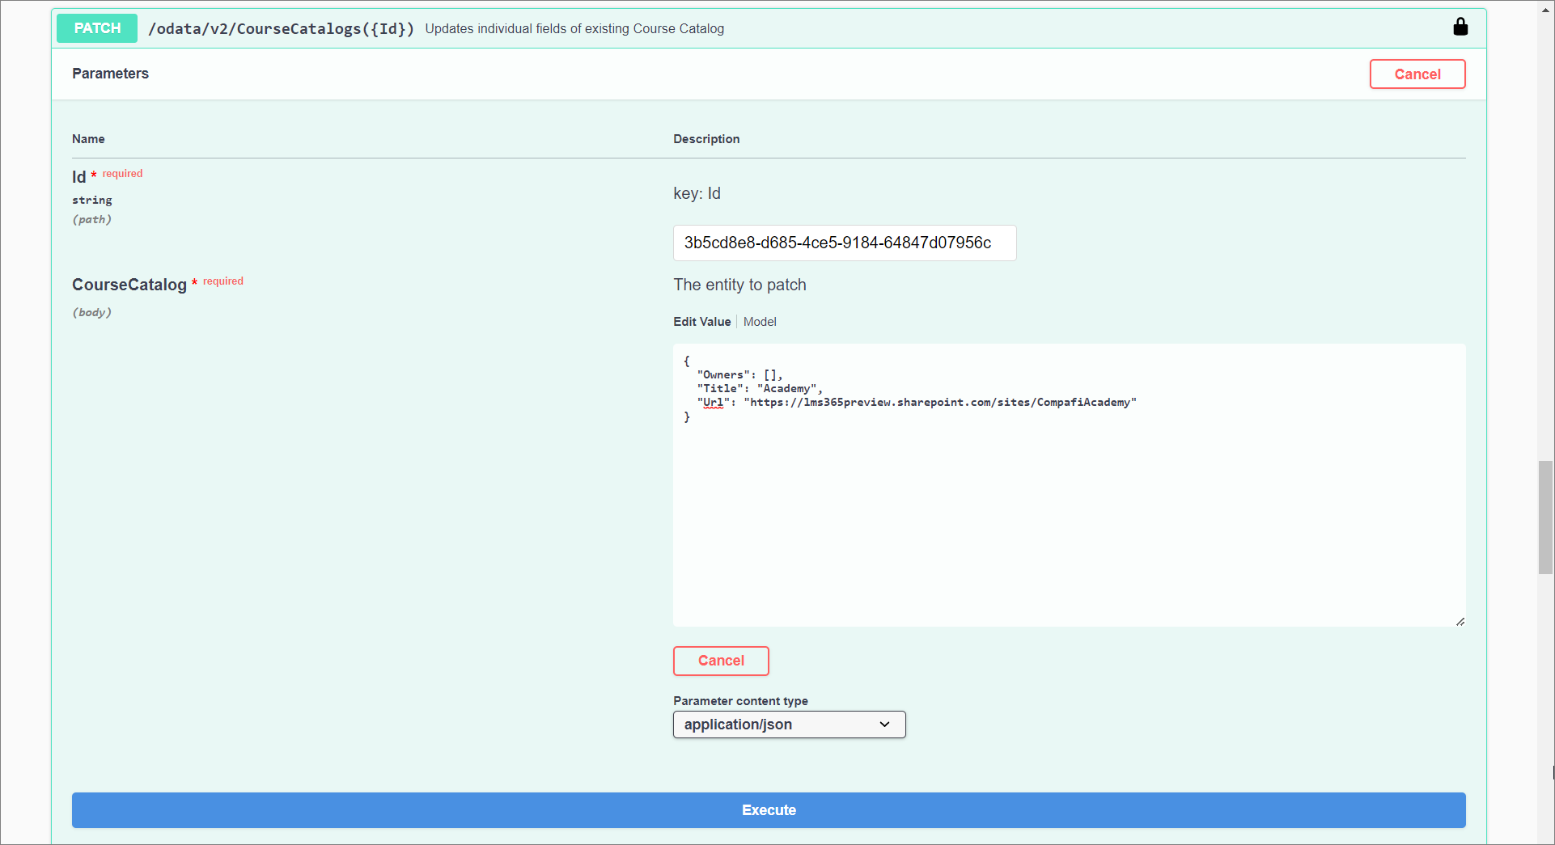This screenshot has height=845, width=1555.
Task: Place cursor on the "Title": "Academy" line
Action: 759,389
